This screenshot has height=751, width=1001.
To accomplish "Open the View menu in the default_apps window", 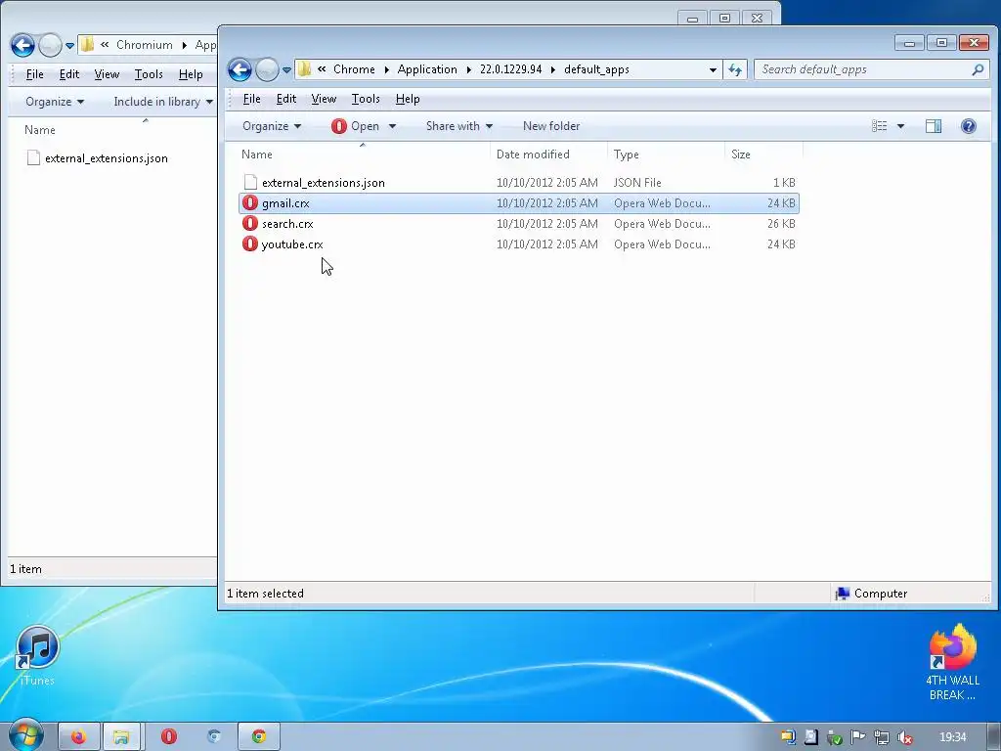I will (x=324, y=99).
